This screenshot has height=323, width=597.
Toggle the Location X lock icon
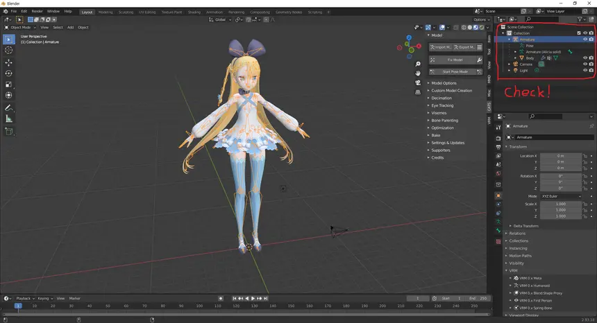(x=585, y=156)
